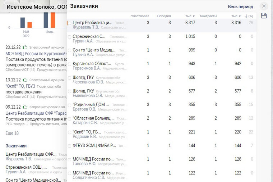Tick checkbox for "Окпб" ТО, ГБ... row
Viewport: 273px width, 182px height.
pos(69,132)
